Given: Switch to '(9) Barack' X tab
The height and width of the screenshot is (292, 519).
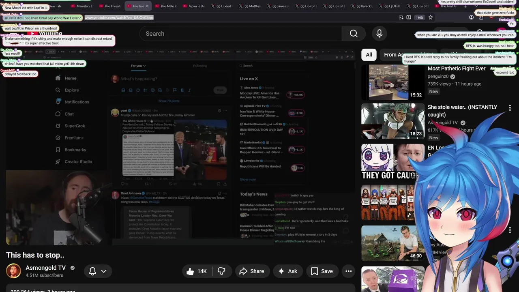Looking at the screenshot, I should (x=362, y=6).
